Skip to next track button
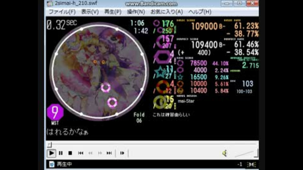Viewport: 303px width, 170px height. click(x=109, y=153)
